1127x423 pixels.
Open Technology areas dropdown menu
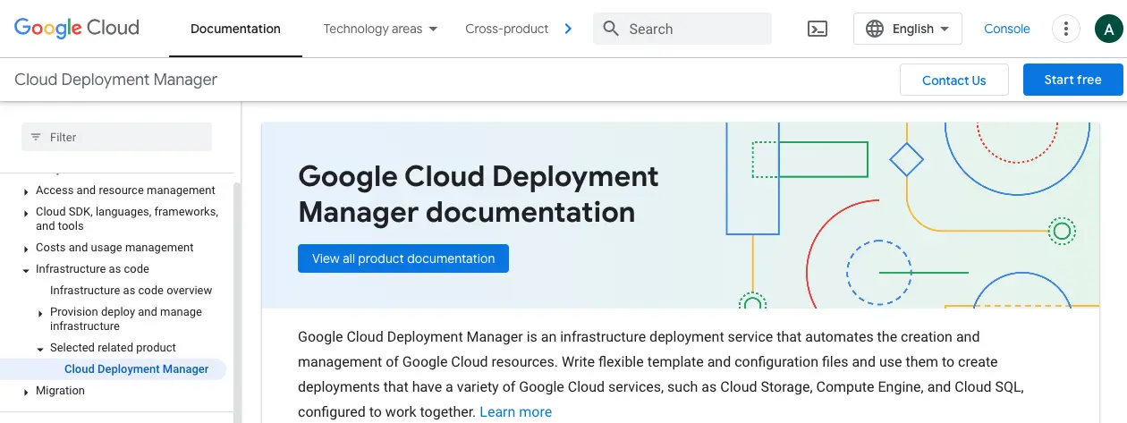click(381, 29)
